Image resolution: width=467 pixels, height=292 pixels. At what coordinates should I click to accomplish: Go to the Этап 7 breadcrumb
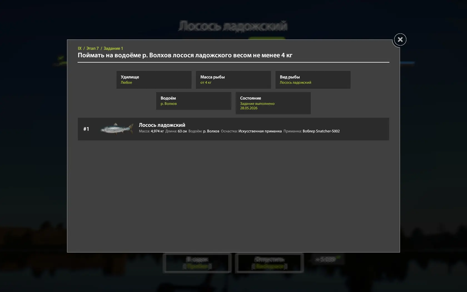pyautogui.click(x=92, y=48)
